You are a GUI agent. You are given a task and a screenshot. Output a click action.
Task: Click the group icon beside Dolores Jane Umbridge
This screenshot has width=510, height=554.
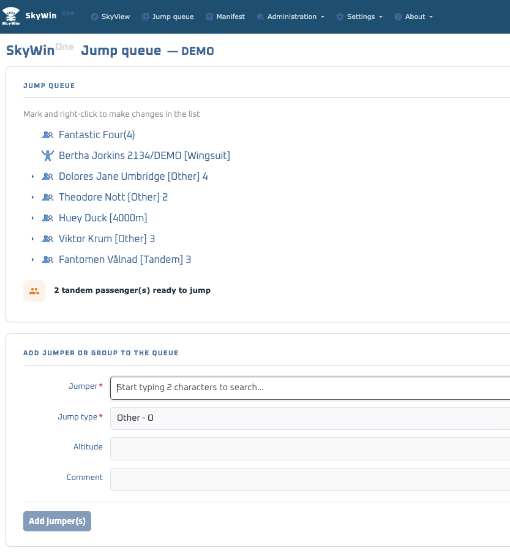point(48,176)
